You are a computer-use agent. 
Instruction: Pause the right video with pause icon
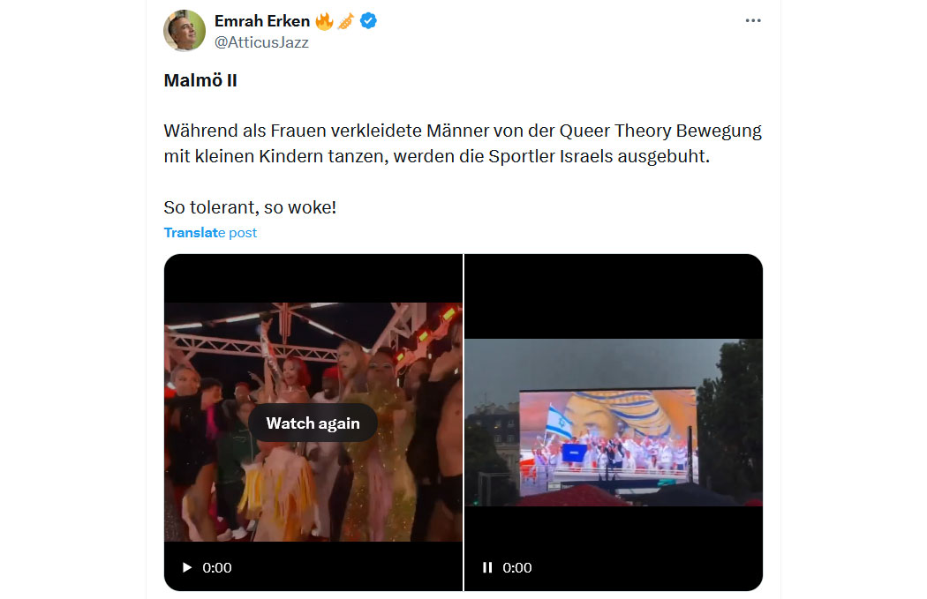coord(487,568)
